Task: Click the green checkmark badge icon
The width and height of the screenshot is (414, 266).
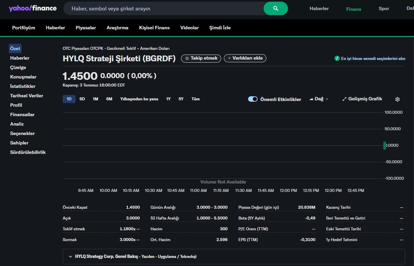Action: point(337,58)
